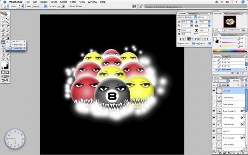Expand effects of Group 4 copy 10
Screen dimensions: 248x155
244,111
